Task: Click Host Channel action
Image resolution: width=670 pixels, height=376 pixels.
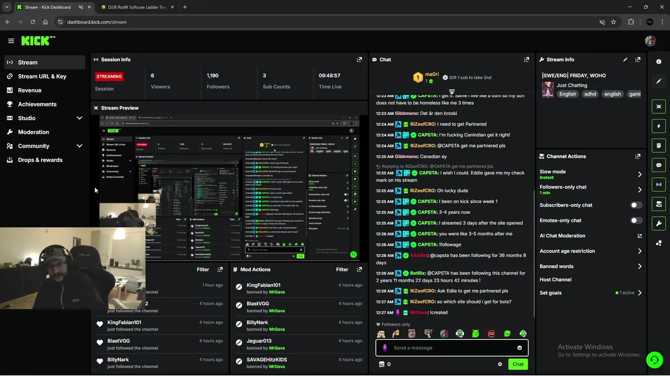Action: (x=555, y=279)
